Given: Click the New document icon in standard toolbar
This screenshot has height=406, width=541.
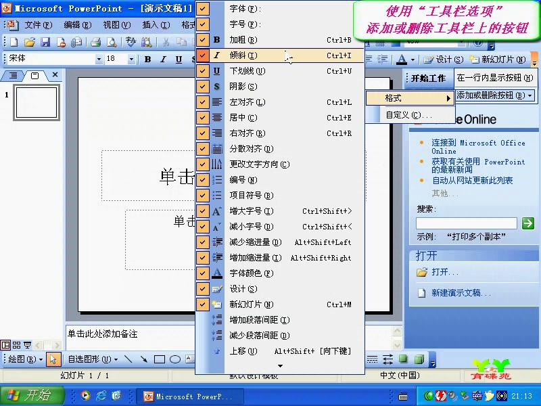Looking at the screenshot, I should pos(14,42).
